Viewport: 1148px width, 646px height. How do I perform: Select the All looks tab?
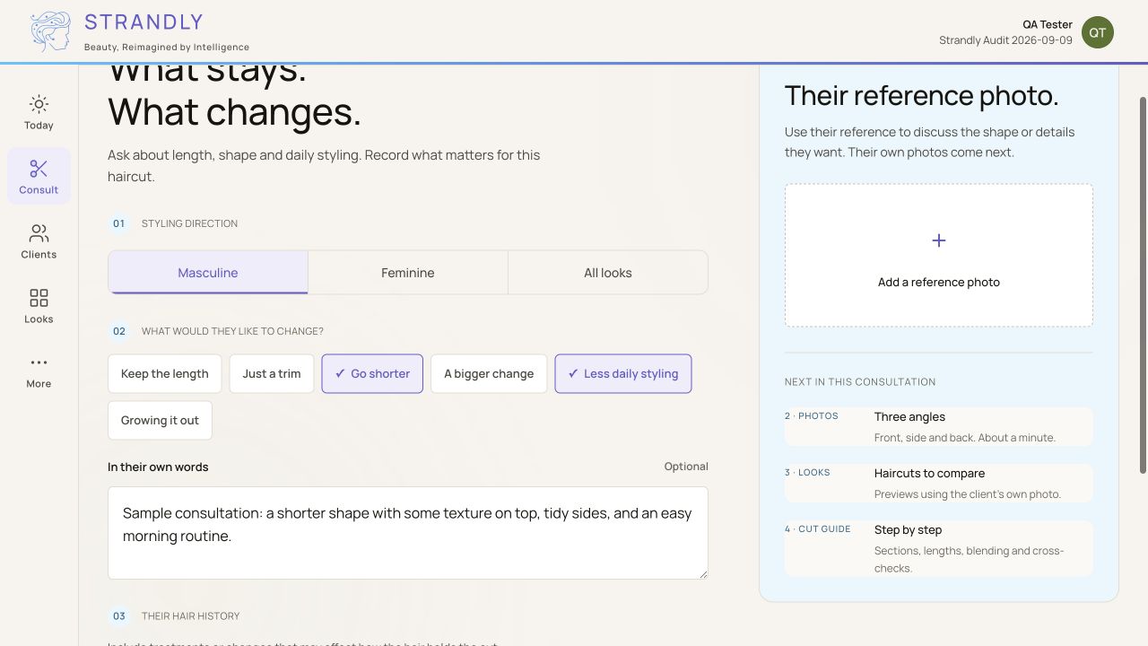[x=608, y=273]
